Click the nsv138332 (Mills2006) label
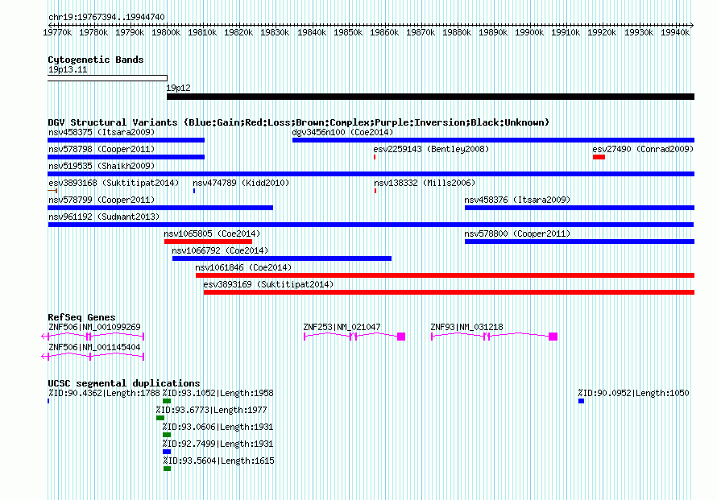 (425, 183)
